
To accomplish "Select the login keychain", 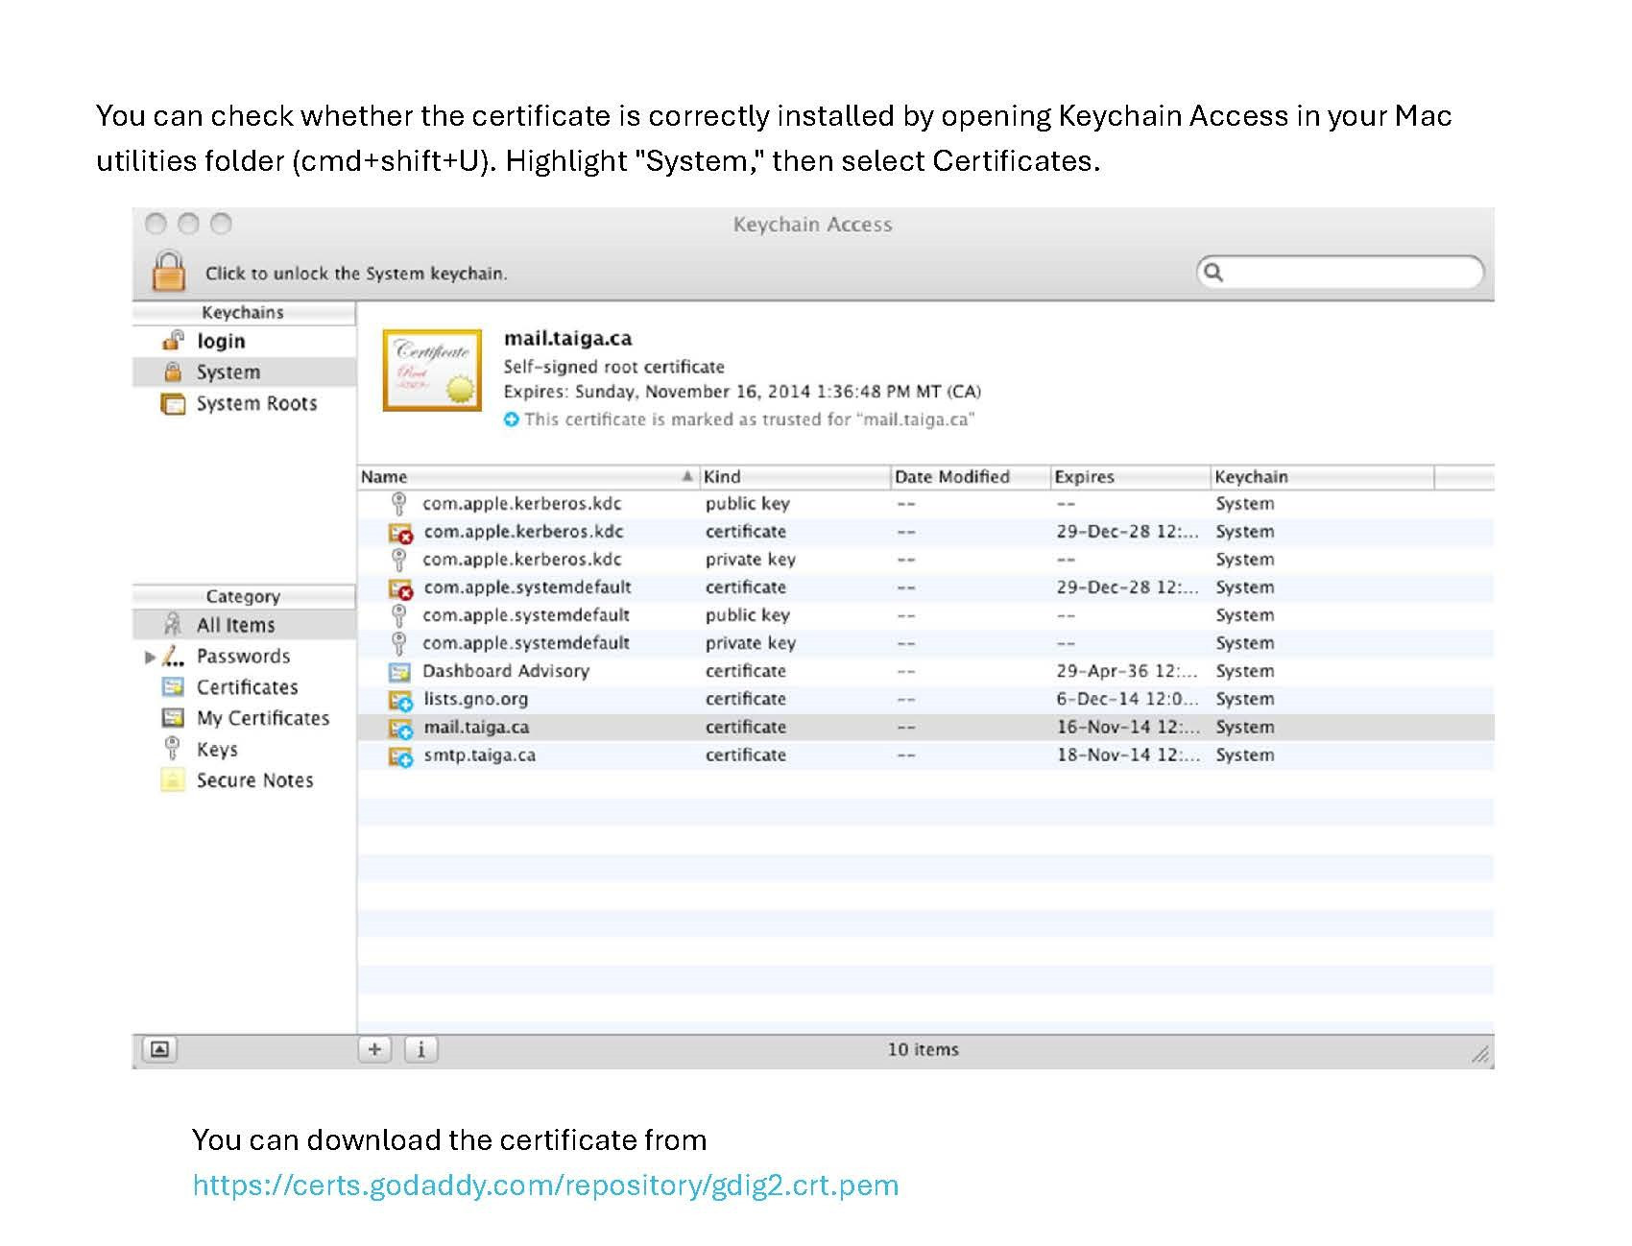I will click(x=221, y=342).
